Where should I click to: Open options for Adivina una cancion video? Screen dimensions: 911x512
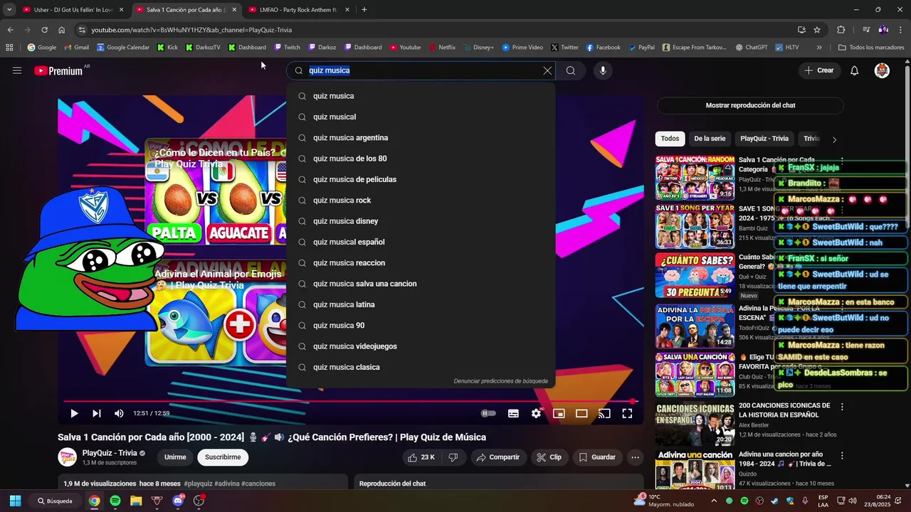[842, 456]
